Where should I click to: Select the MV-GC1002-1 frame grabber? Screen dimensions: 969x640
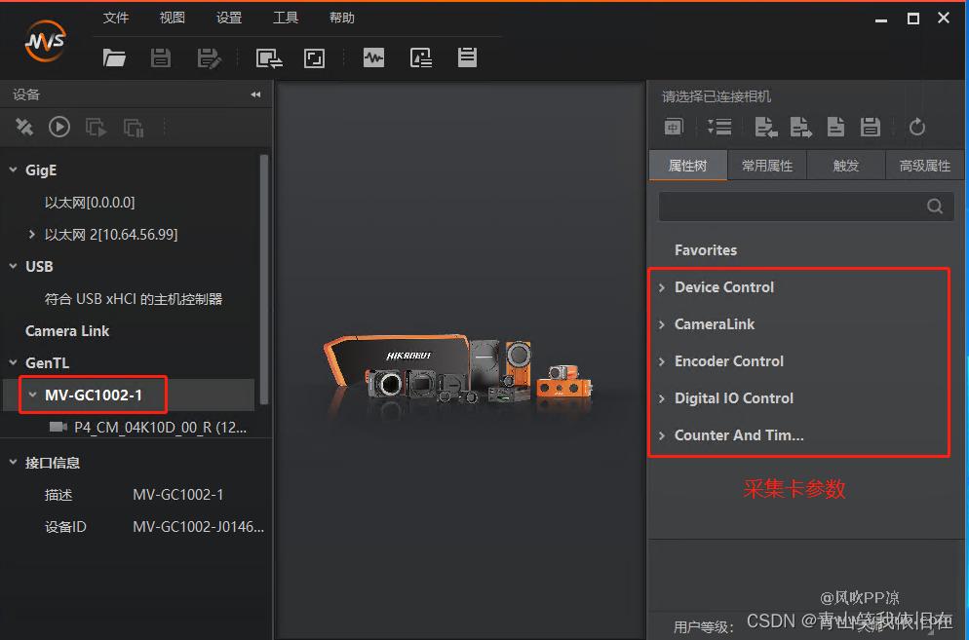click(x=94, y=395)
